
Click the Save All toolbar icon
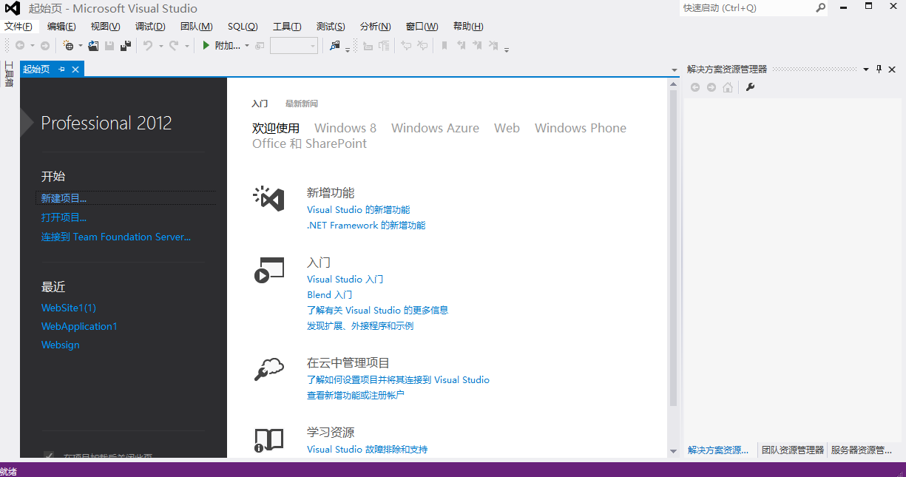126,46
